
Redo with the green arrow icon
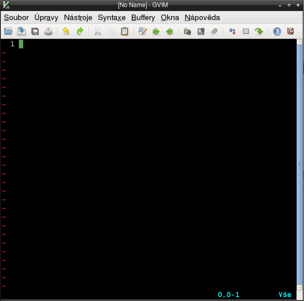pyautogui.click(x=79, y=31)
